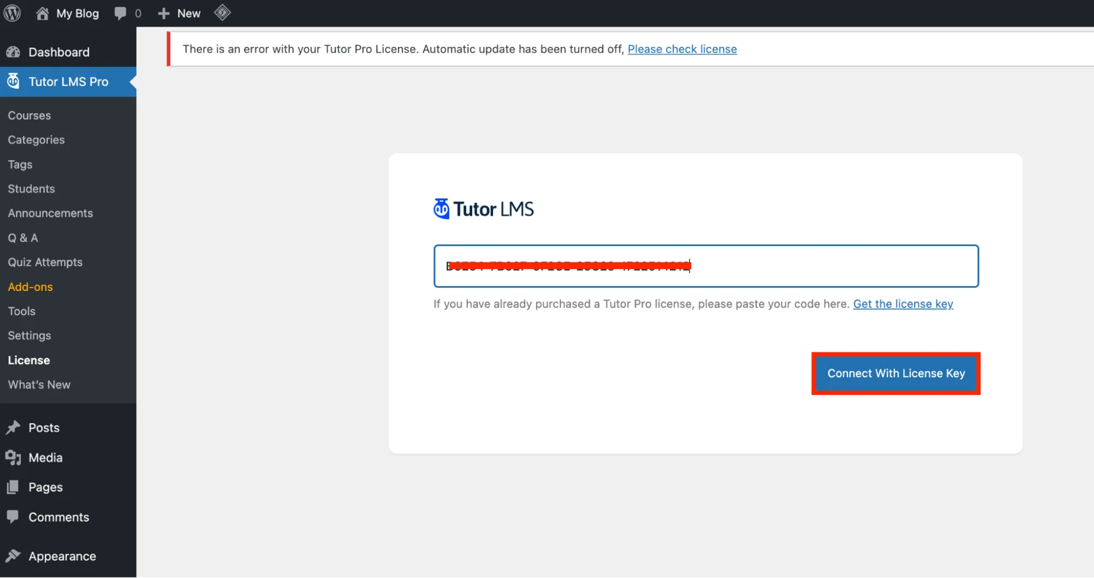Select the License submenu item
Image resolution: width=1094 pixels, height=578 pixels.
(x=29, y=360)
